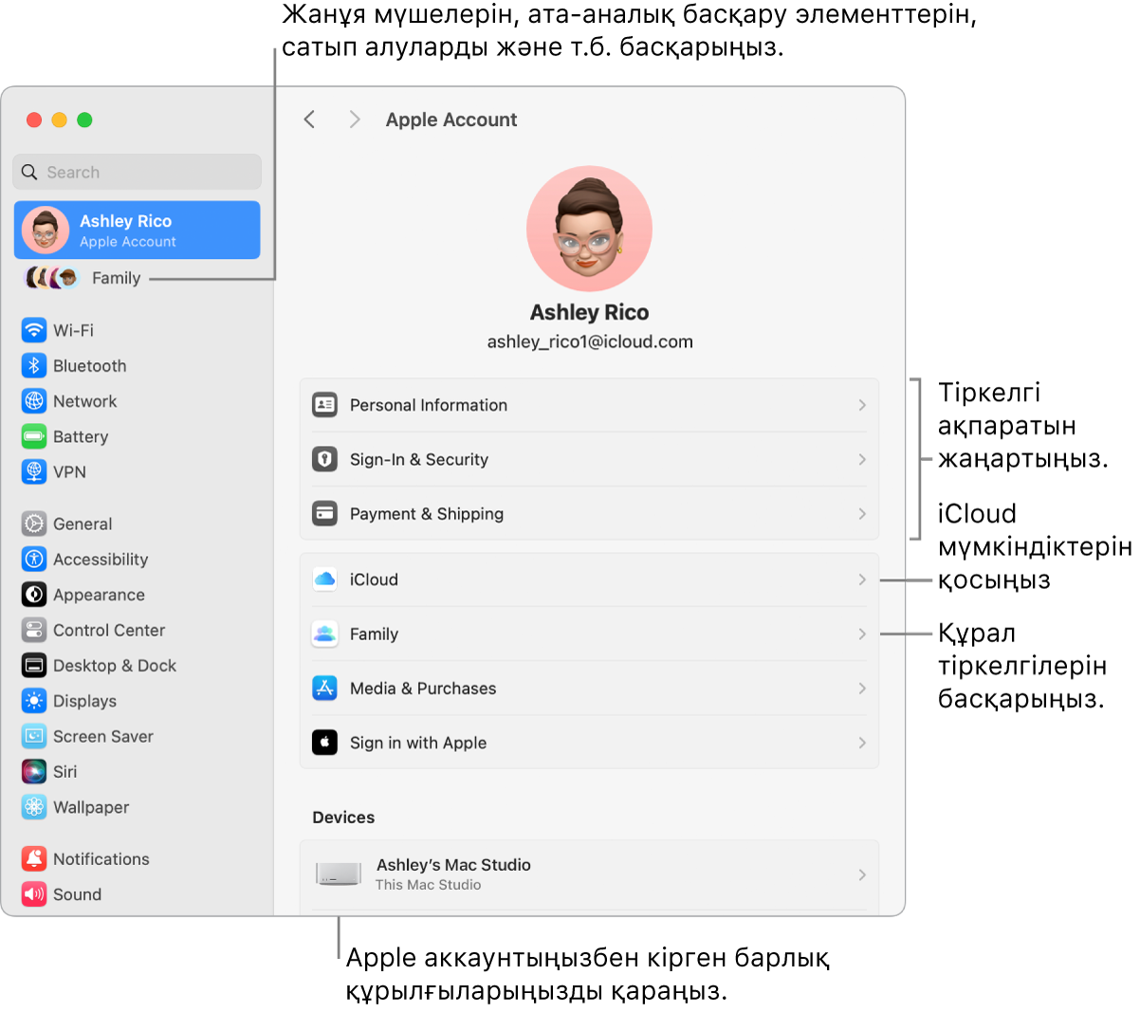Image resolution: width=1140 pixels, height=1012 pixels.
Task: Click the Network globe icon
Action: [x=34, y=401]
